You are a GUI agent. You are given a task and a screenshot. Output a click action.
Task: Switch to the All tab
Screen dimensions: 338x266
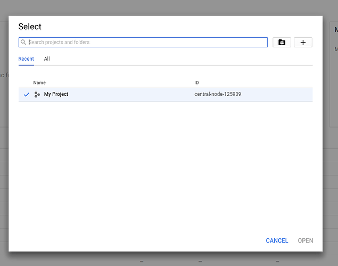(47, 59)
